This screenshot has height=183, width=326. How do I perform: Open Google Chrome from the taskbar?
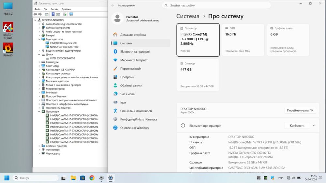(92, 178)
